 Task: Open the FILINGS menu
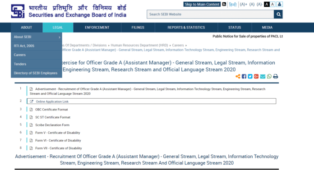(138, 28)
